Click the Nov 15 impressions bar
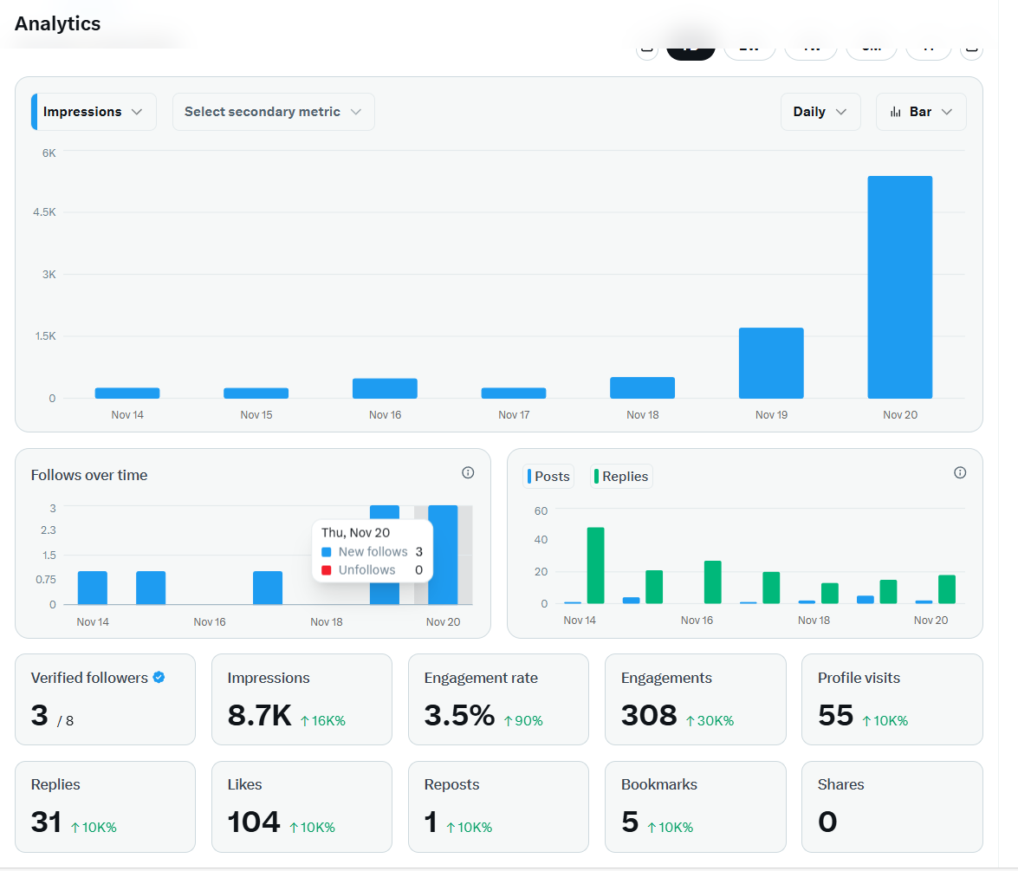1018x871 pixels. pyautogui.click(x=256, y=393)
